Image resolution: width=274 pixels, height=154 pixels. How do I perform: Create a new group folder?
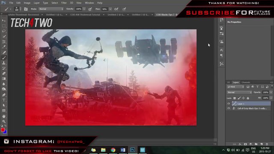pyautogui.click(x=256, y=144)
